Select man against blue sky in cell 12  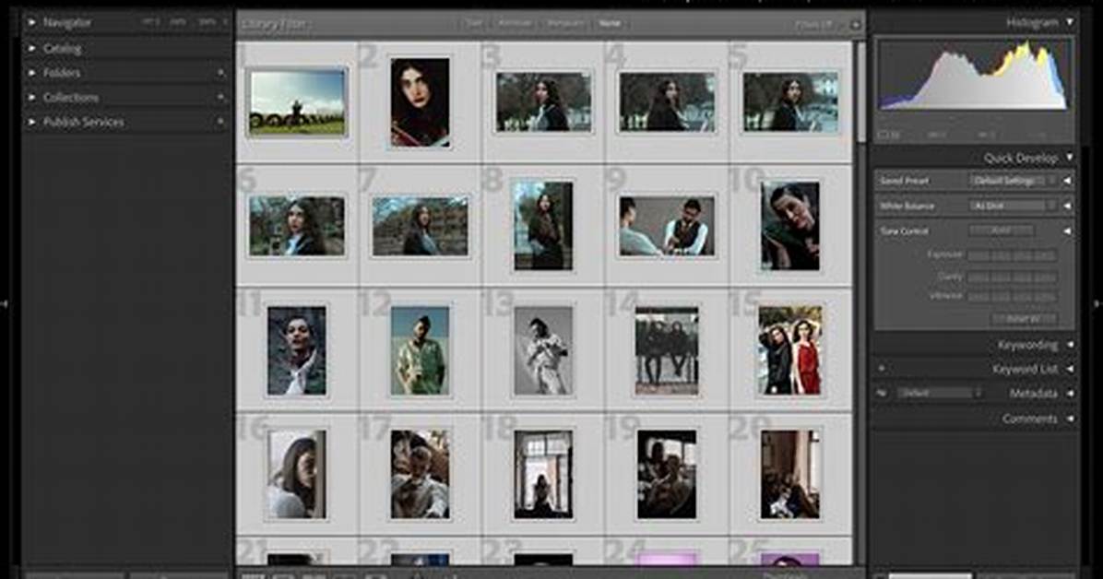tap(420, 350)
